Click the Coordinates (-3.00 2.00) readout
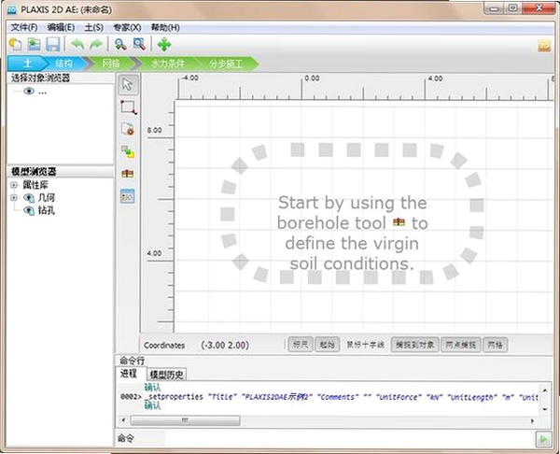The image size is (560, 454). (x=196, y=346)
